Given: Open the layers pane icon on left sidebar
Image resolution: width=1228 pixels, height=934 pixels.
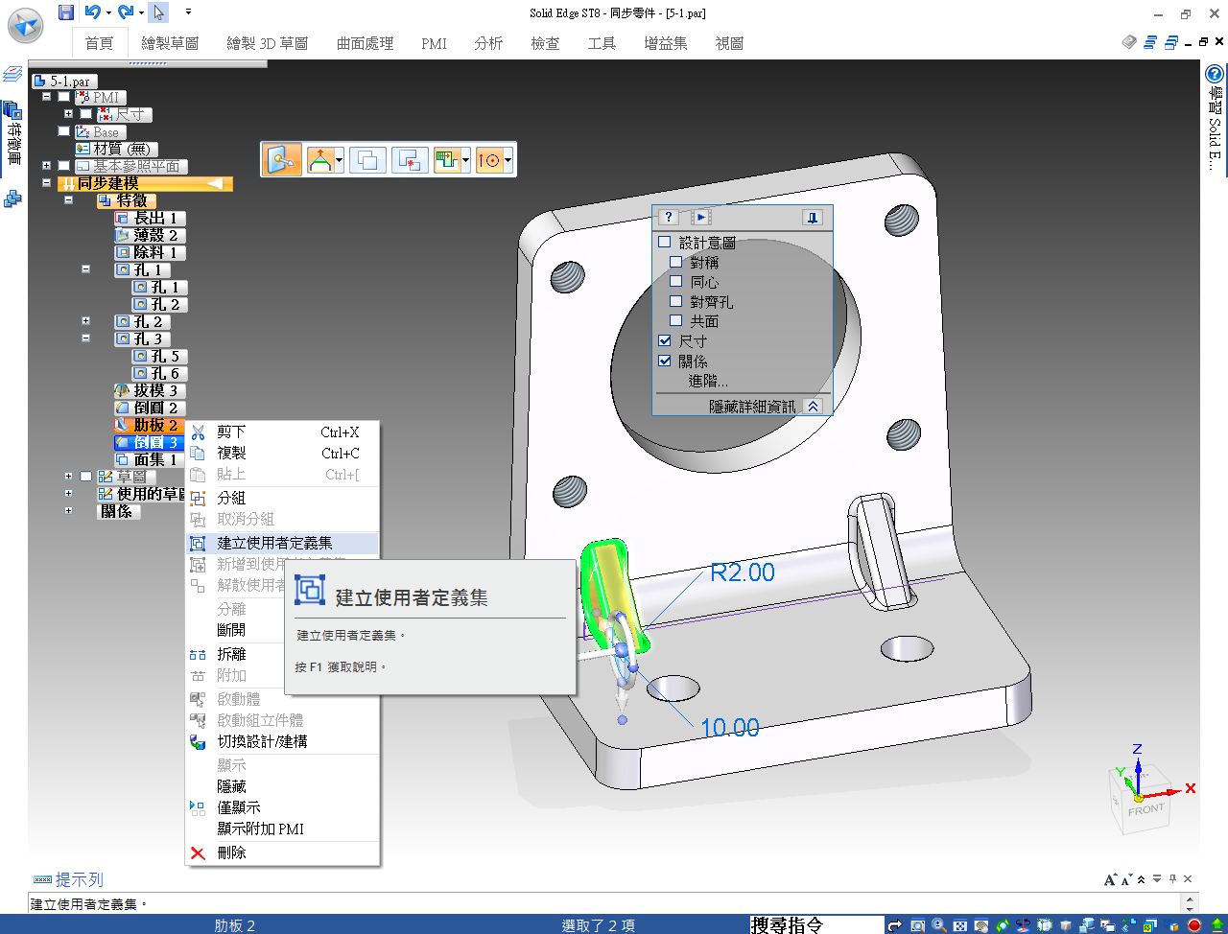Looking at the screenshot, I should [x=12, y=75].
